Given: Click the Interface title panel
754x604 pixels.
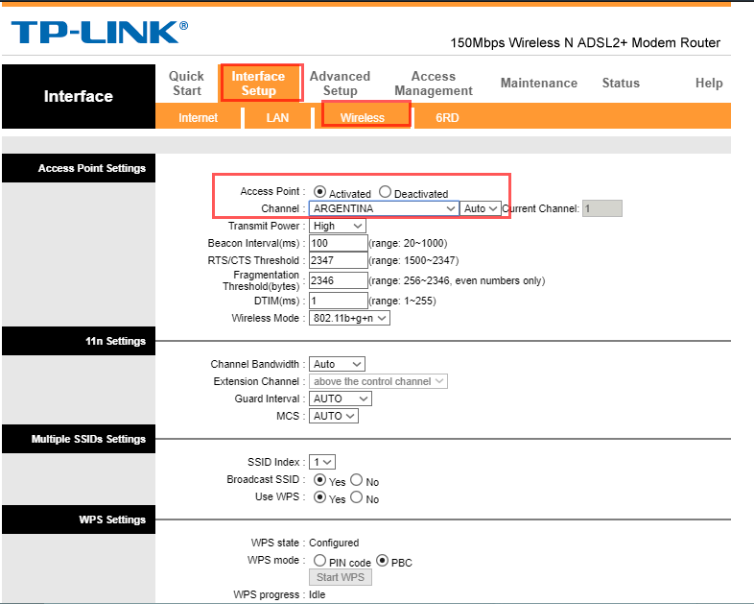Looking at the screenshot, I should pyautogui.click(x=79, y=96).
